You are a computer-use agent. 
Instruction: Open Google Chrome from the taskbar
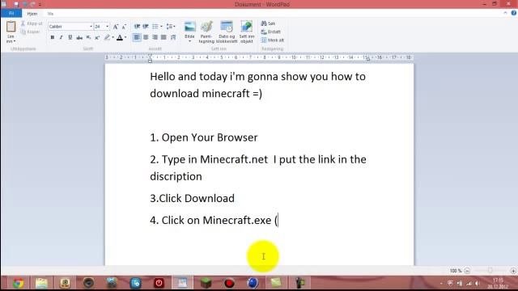click(18, 283)
